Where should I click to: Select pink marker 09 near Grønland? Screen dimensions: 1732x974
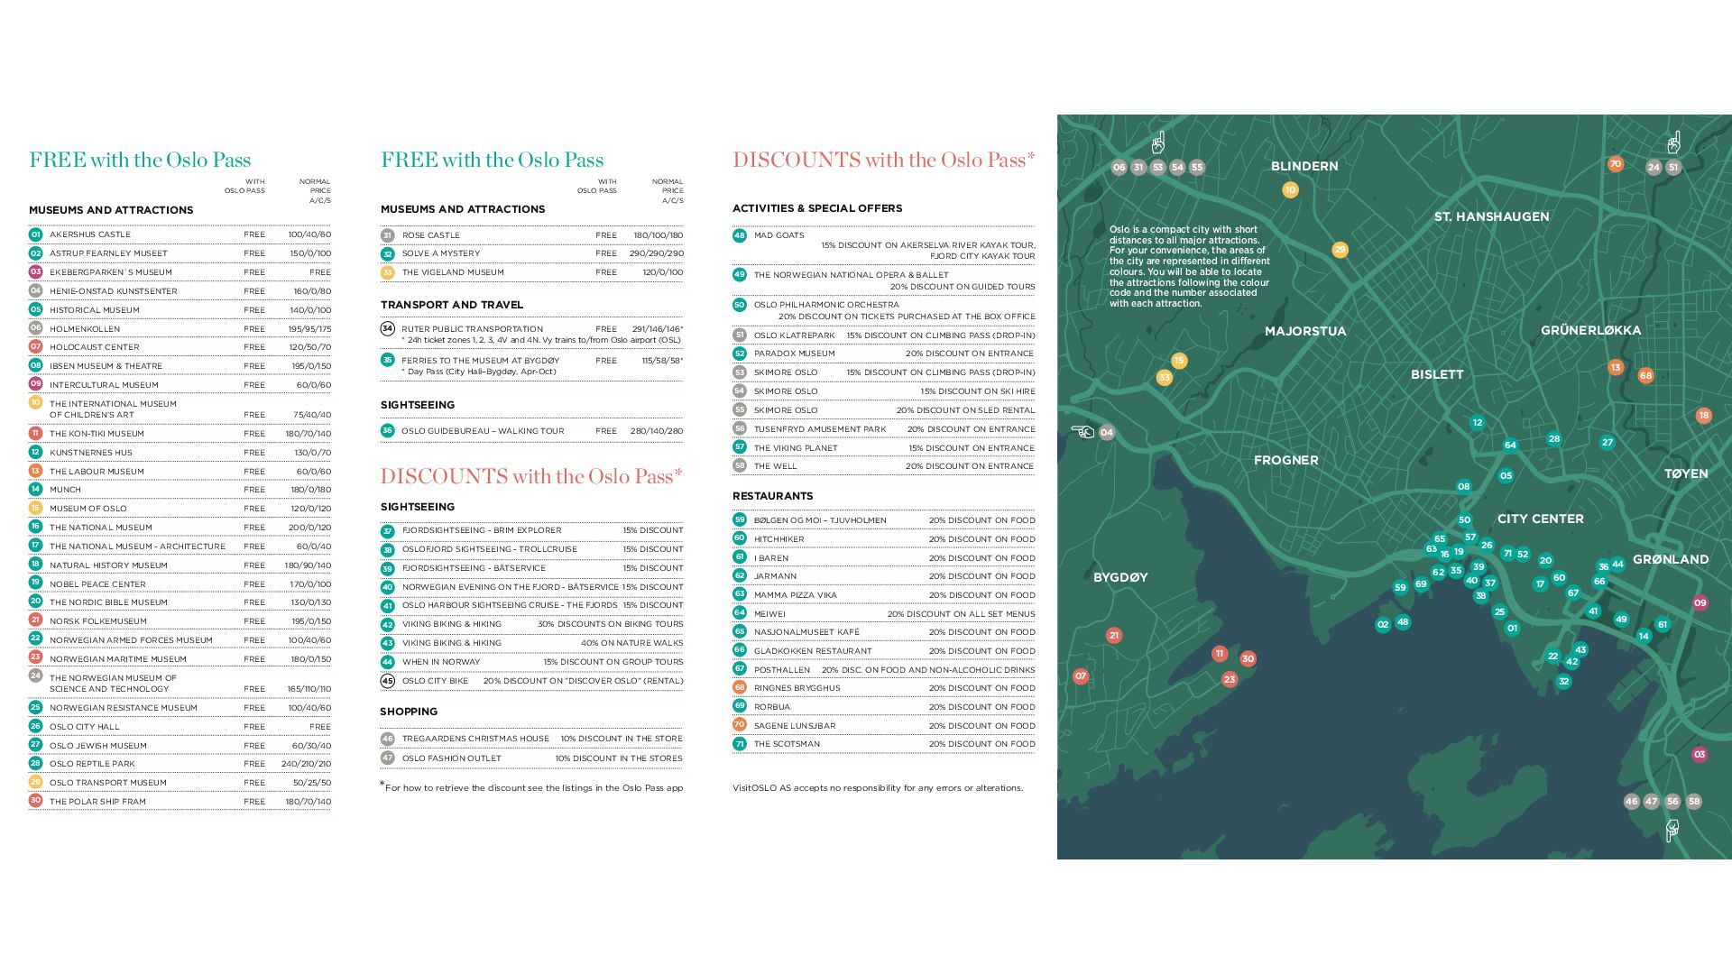[1700, 602]
